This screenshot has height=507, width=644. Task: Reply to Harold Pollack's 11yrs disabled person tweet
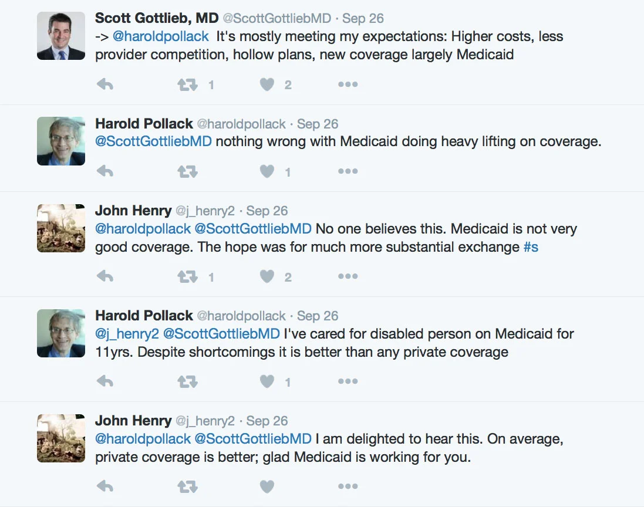pos(104,381)
